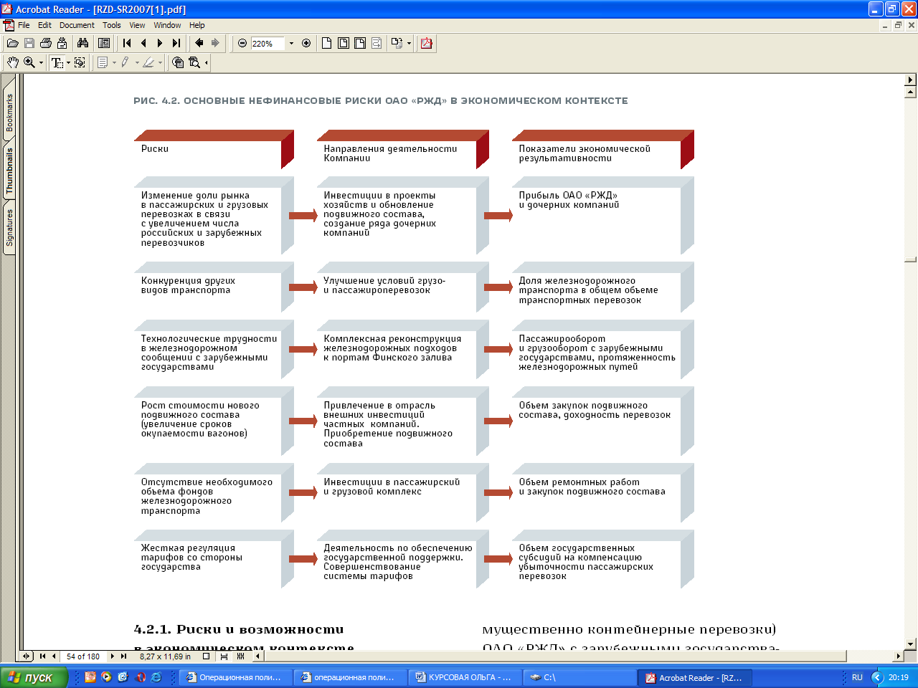Open the Edit menu
Viewport: 918px width, 688px height.
click(x=44, y=25)
